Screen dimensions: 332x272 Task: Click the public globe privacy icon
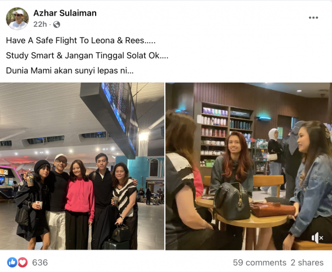coord(56,25)
